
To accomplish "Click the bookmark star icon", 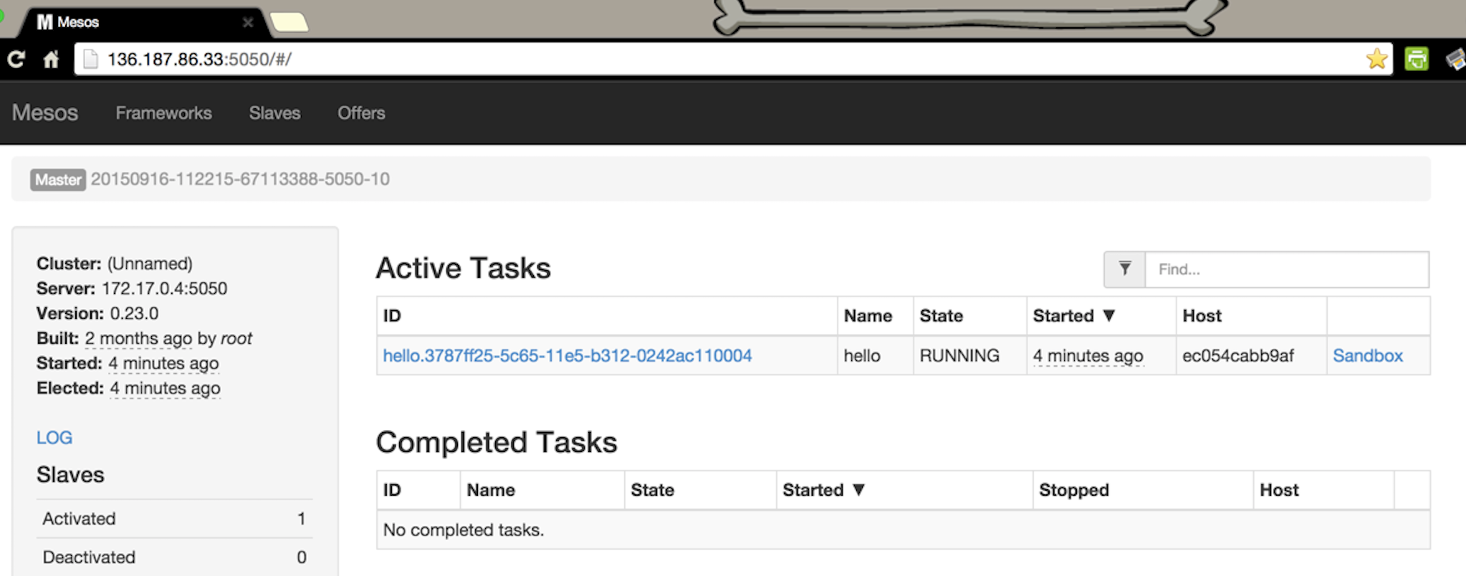I will [x=1376, y=59].
